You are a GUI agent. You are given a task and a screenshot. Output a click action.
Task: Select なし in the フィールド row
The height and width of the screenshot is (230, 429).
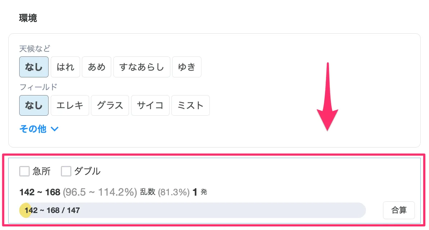[x=34, y=105]
